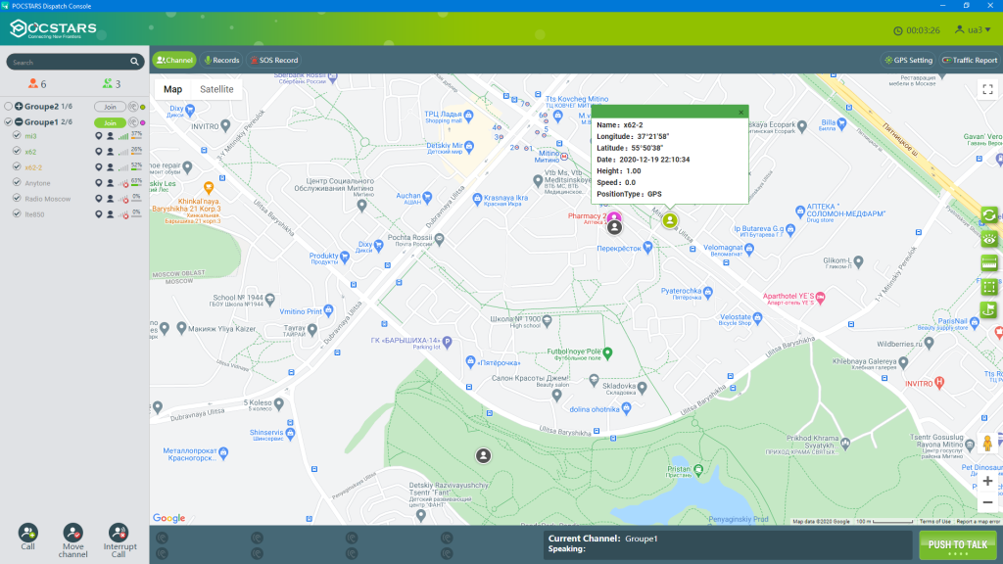Uncheck the Anytone user checkbox

17,182
